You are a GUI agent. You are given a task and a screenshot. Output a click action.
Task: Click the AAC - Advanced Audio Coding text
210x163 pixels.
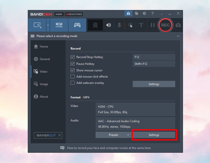[x=119, y=121]
